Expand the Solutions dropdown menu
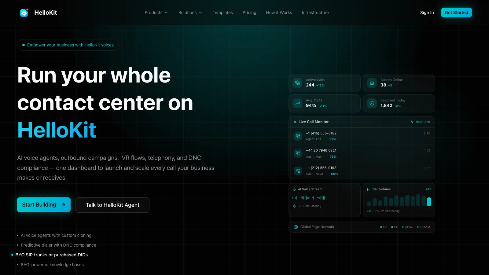Viewport: 489px width, 275px height. pos(190,13)
